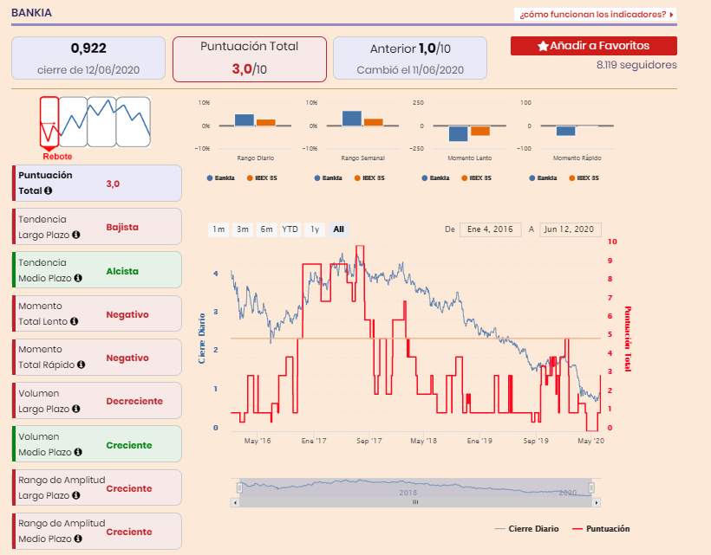
Task: Click the BANKIA heading
Action: tap(31, 13)
